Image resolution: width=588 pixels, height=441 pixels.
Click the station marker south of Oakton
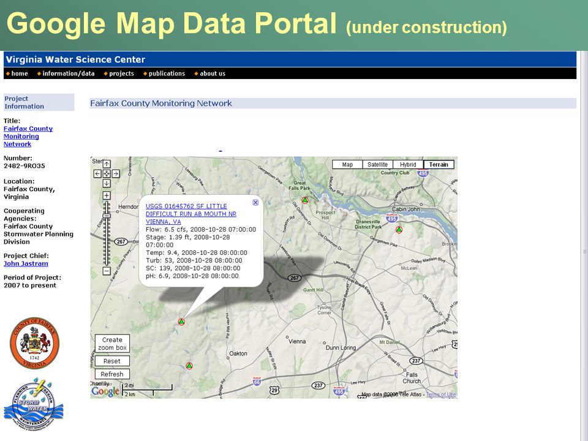coord(189,366)
